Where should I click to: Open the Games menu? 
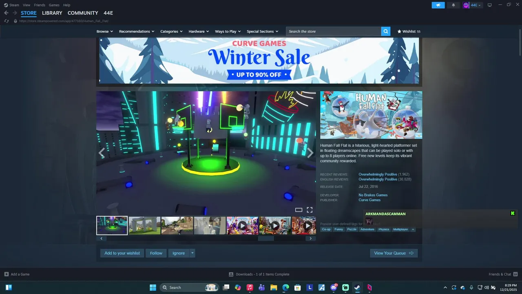click(x=54, y=5)
